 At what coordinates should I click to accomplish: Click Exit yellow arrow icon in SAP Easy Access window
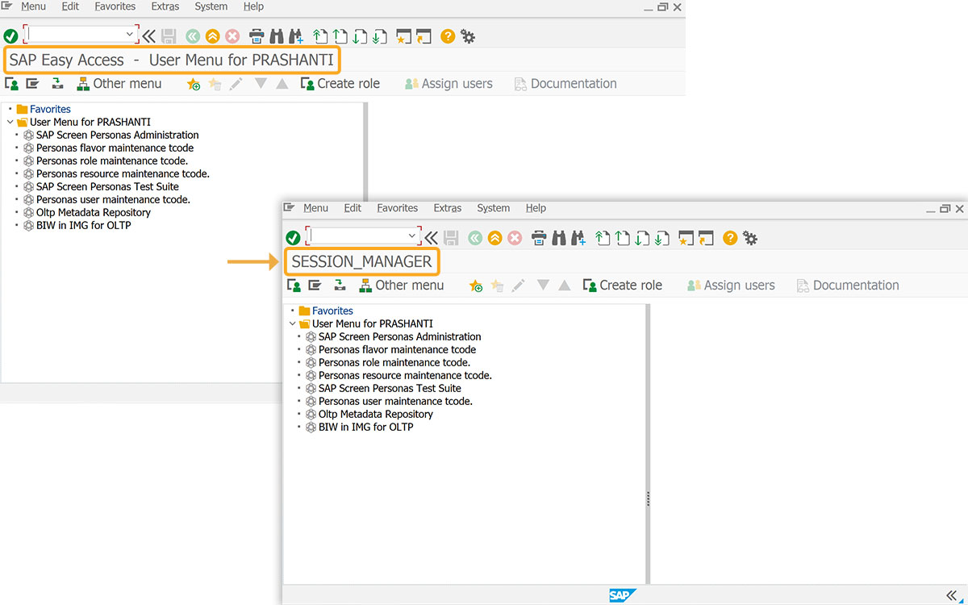(212, 36)
